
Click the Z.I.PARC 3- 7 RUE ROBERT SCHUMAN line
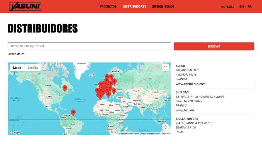point(200,97)
